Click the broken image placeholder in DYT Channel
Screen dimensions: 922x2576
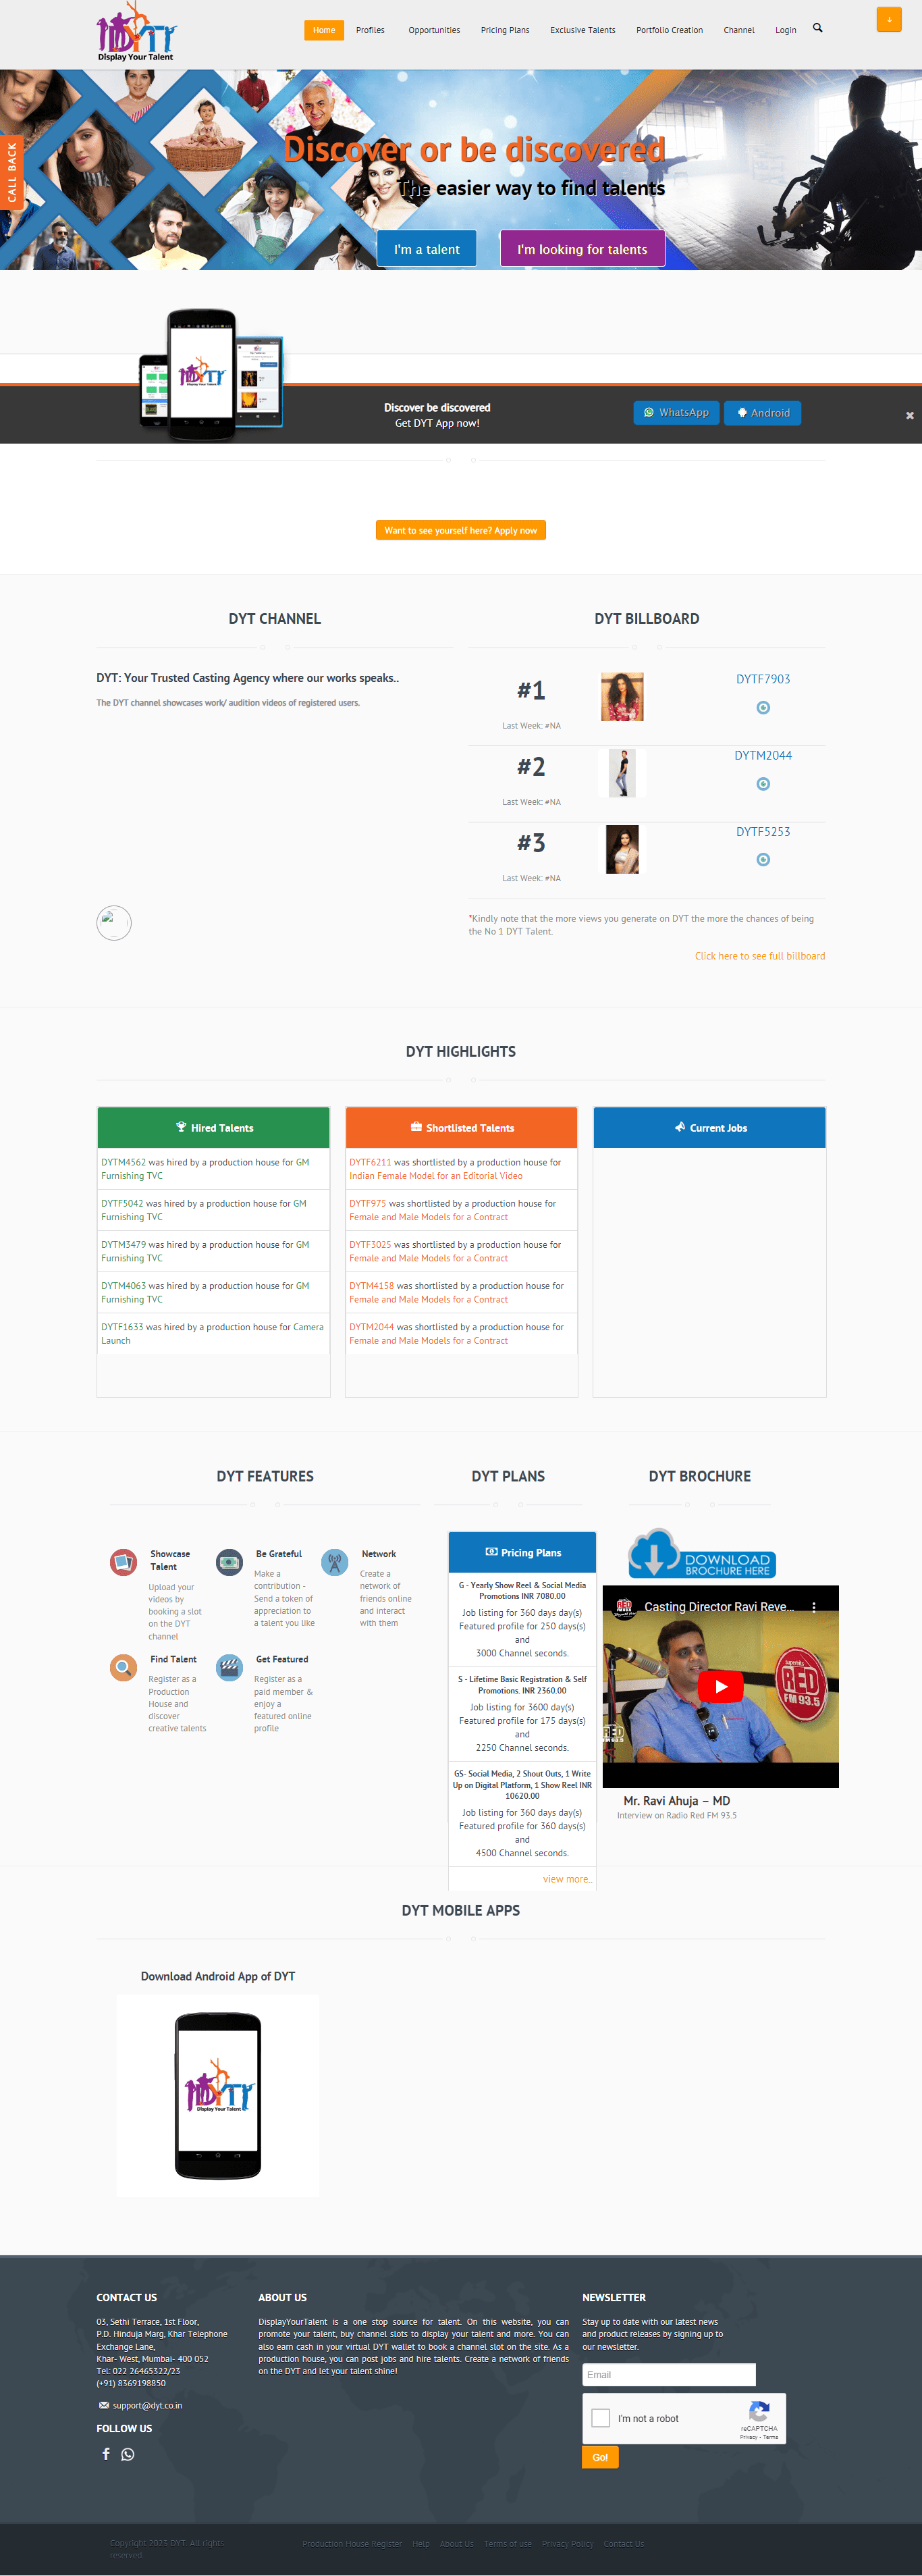pos(114,923)
